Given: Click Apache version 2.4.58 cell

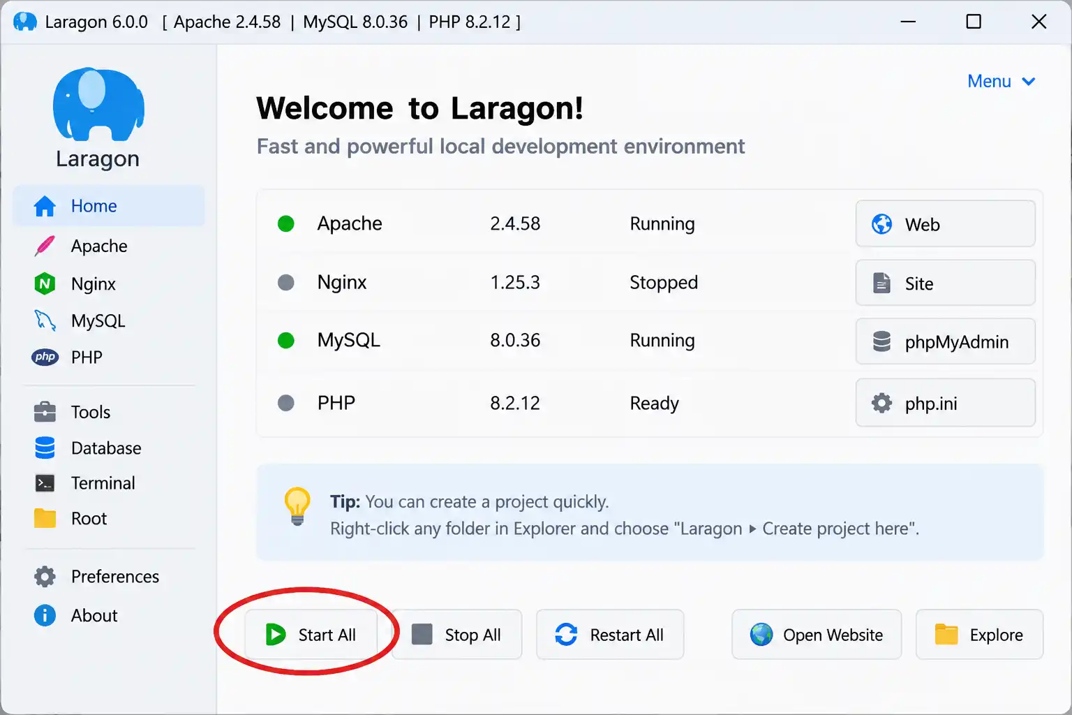Looking at the screenshot, I should [x=515, y=223].
